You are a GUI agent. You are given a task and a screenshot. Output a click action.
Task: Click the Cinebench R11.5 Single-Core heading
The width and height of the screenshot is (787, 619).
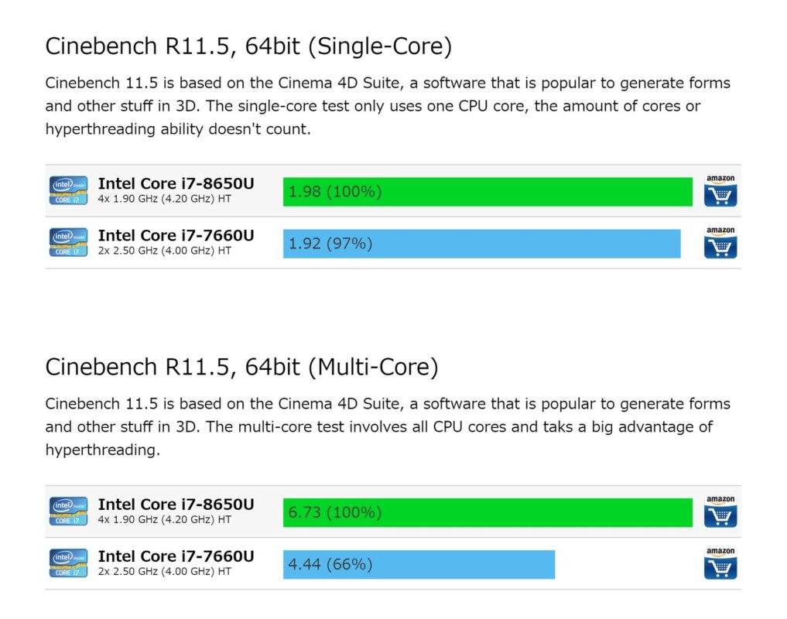pyautogui.click(x=248, y=46)
